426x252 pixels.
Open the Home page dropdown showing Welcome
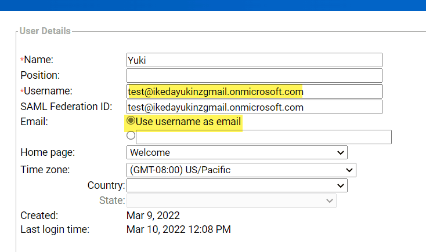(237, 152)
